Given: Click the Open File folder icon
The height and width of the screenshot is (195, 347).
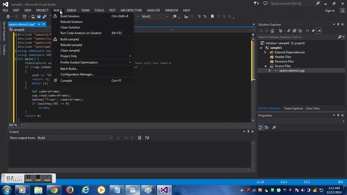Looking at the screenshot, I should 33,17.
